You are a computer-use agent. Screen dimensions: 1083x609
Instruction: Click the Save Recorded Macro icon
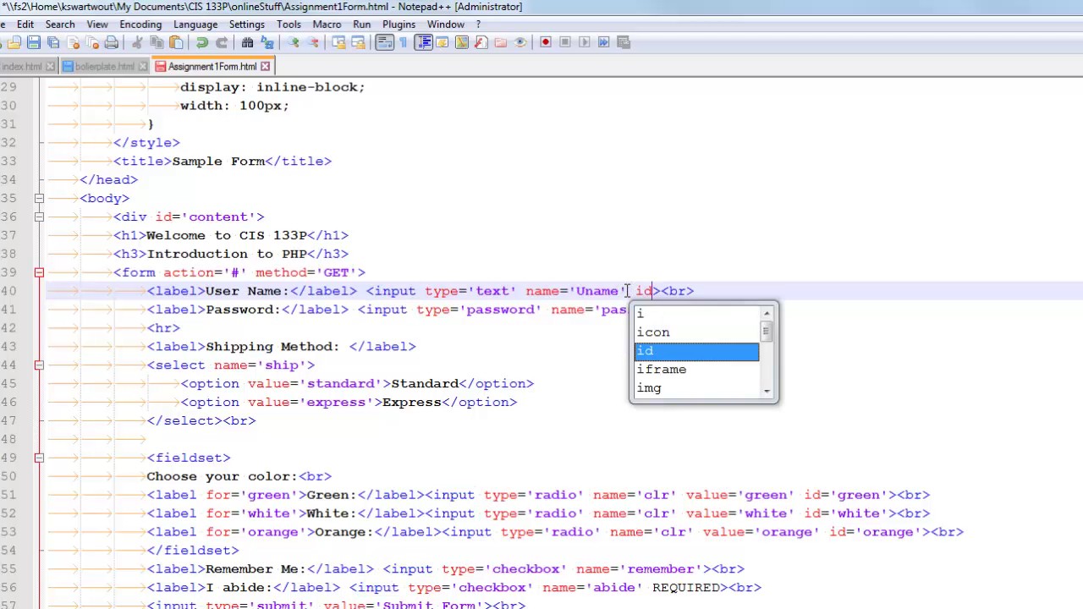624,42
